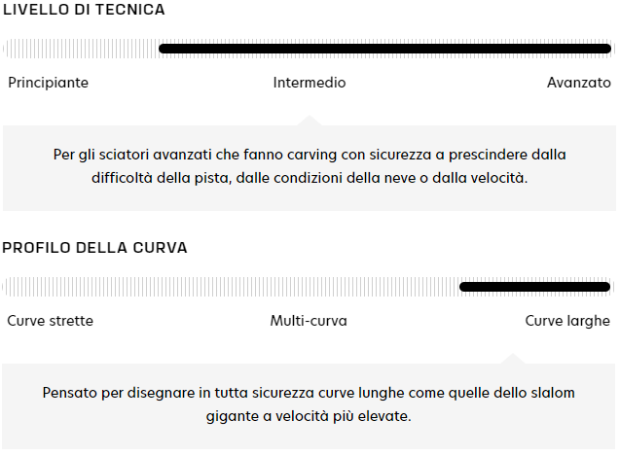620x455 pixels.
Task: Click the LIVELLO DI TECNICA heading
Action: [x=84, y=10]
